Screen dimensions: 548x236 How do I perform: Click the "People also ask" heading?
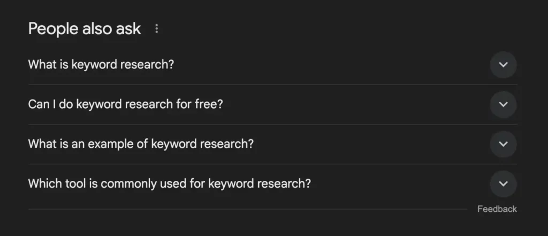click(x=85, y=29)
